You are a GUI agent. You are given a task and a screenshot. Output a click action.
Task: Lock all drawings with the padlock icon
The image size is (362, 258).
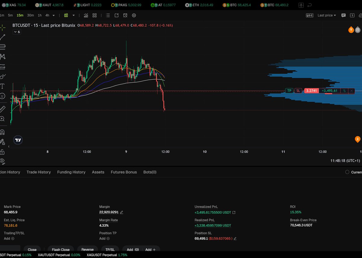click(x=3, y=152)
